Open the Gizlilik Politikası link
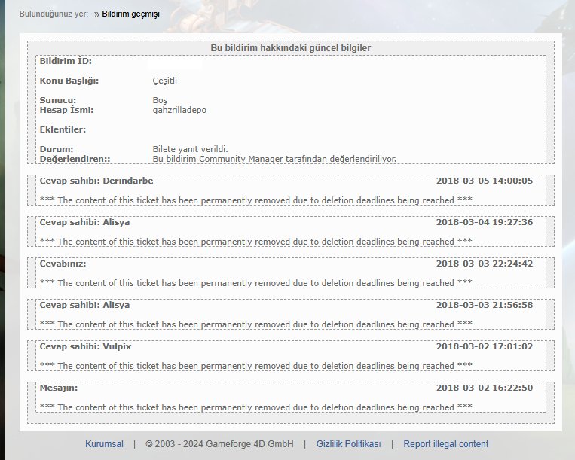This screenshot has width=575, height=460. pyautogui.click(x=348, y=444)
